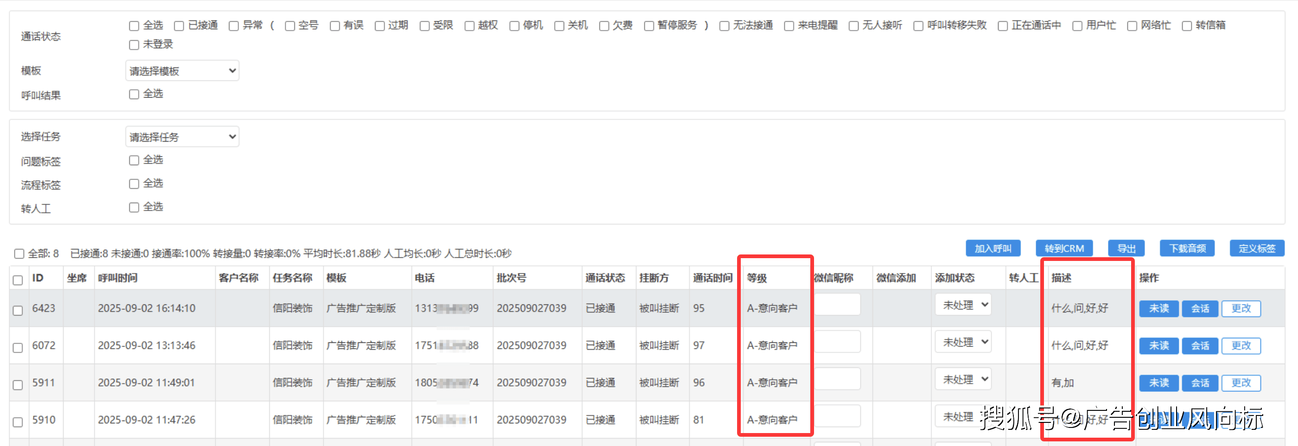Image resolution: width=1298 pixels, height=446 pixels.
Task: Open 定义标签 to define tags
Action: [x=1256, y=248]
